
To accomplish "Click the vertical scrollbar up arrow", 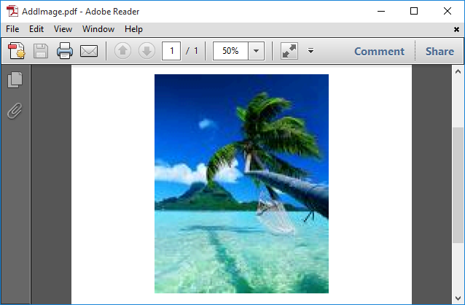I will click(458, 71).
